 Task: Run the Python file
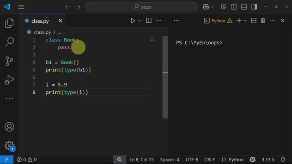133,20
